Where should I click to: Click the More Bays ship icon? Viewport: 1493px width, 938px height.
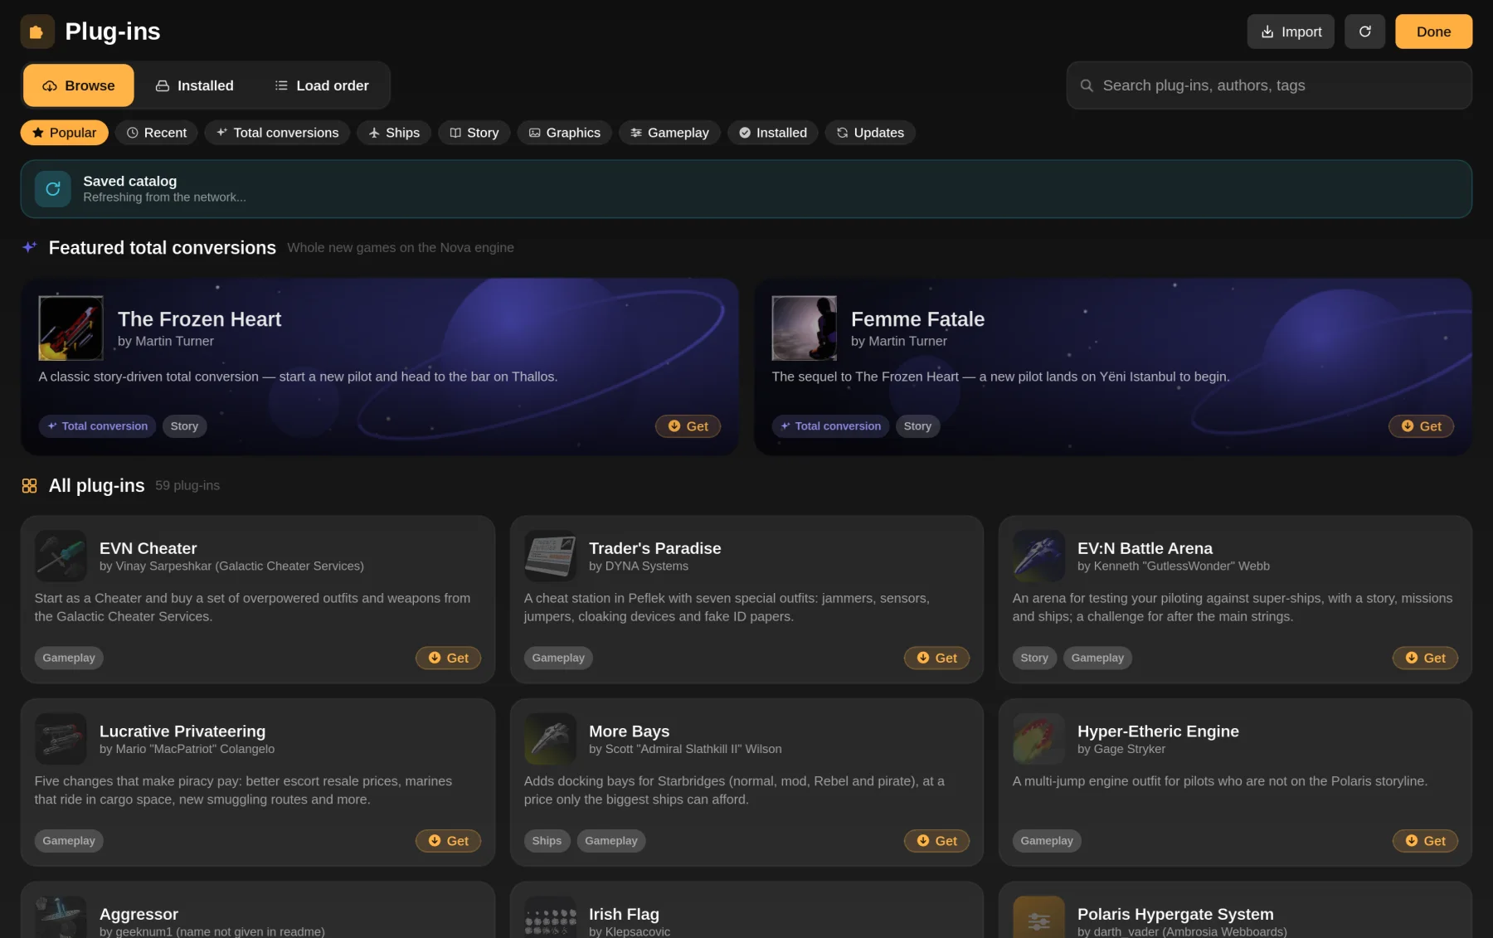point(550,739)
